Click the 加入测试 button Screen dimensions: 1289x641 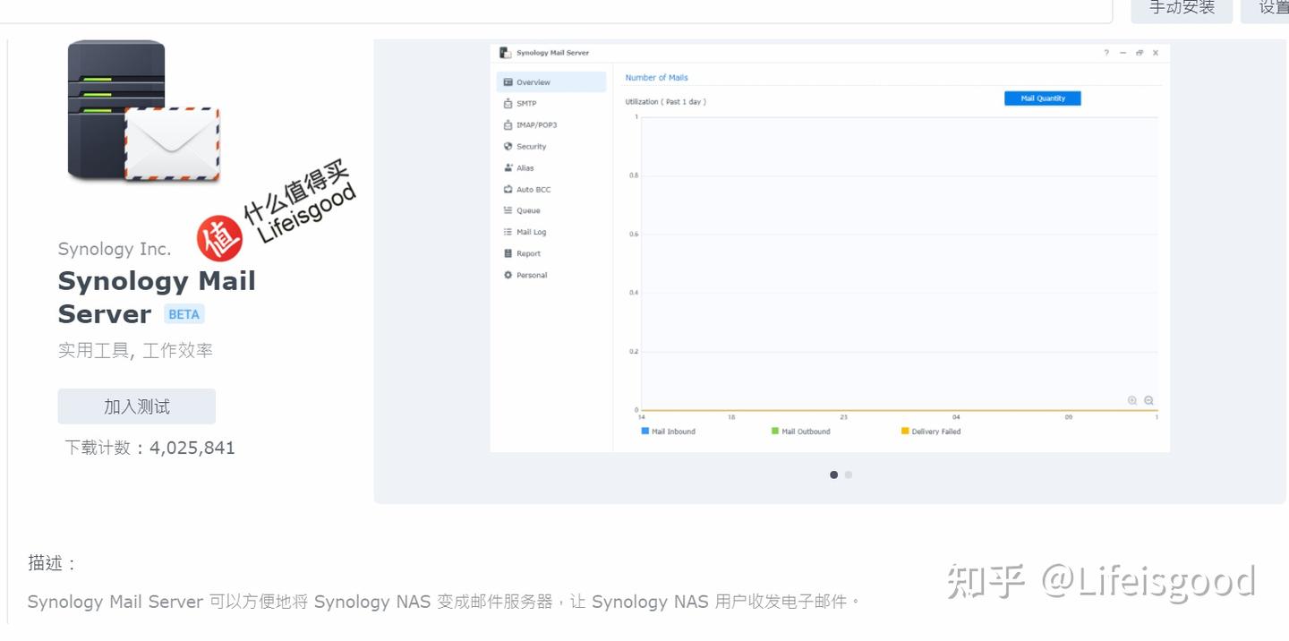click(x=136, y=406)
